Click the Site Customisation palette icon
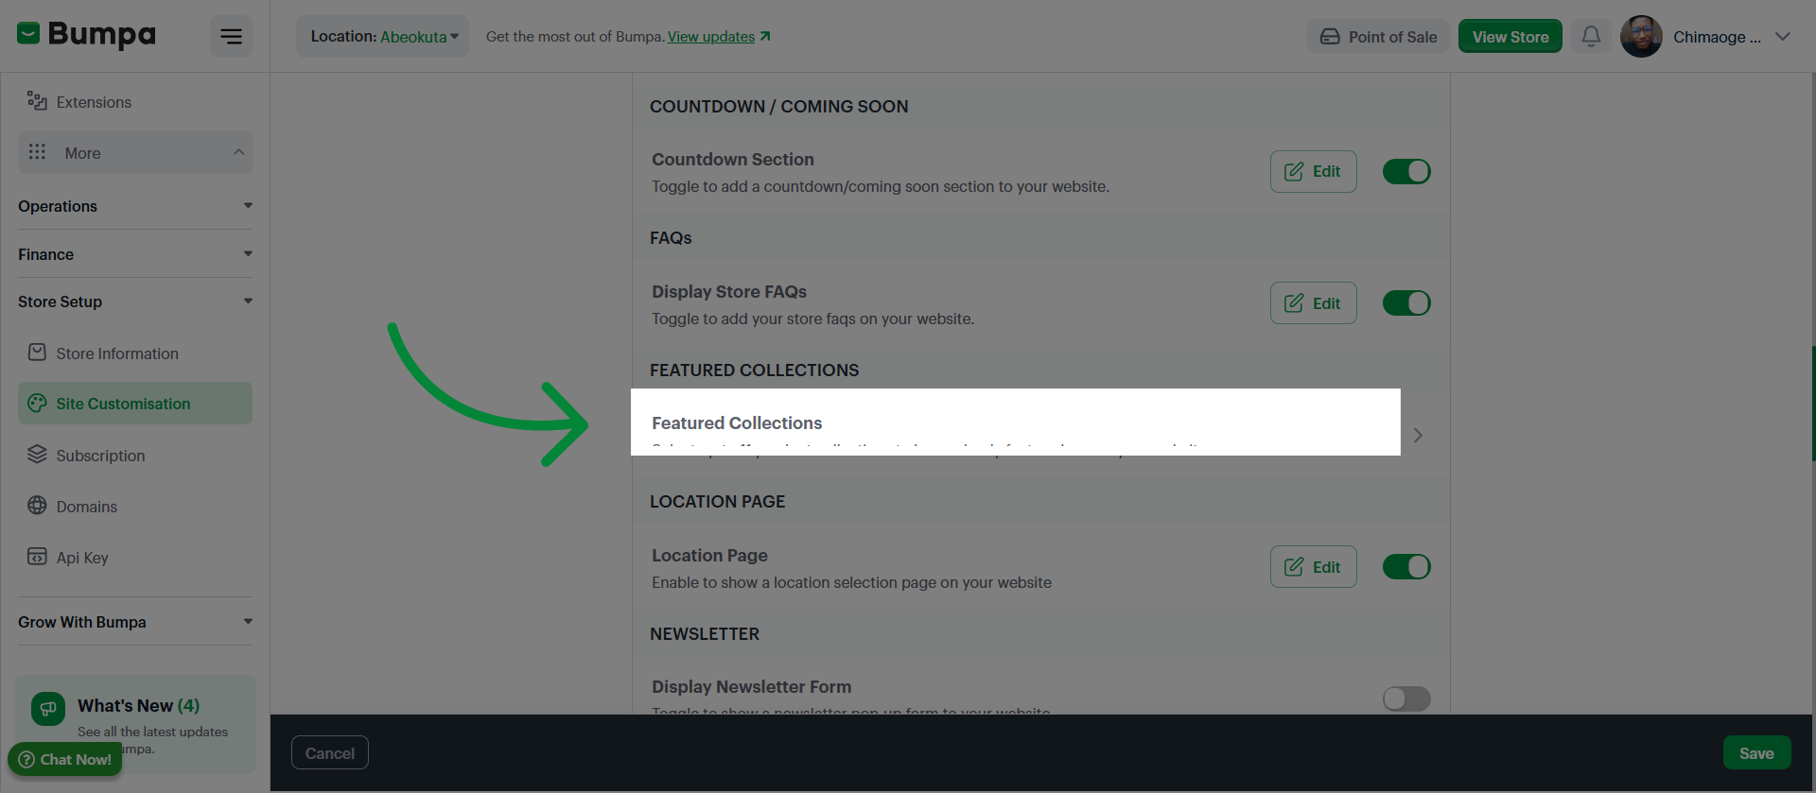This screenshot has height=793, width=1816. pos(37,403)
